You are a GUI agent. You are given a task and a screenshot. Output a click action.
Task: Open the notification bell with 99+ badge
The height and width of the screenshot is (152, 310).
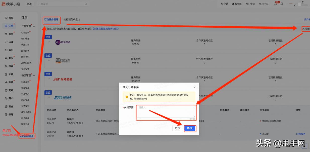[x=275, y=4]
